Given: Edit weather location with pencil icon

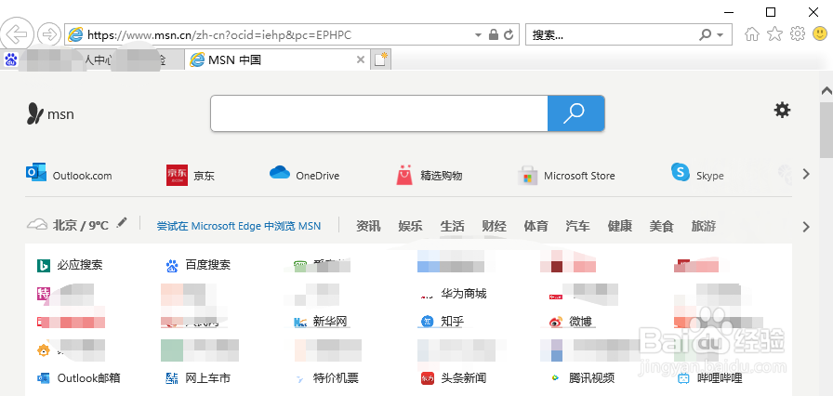Looking at the screenshot, I should point(122,222).
